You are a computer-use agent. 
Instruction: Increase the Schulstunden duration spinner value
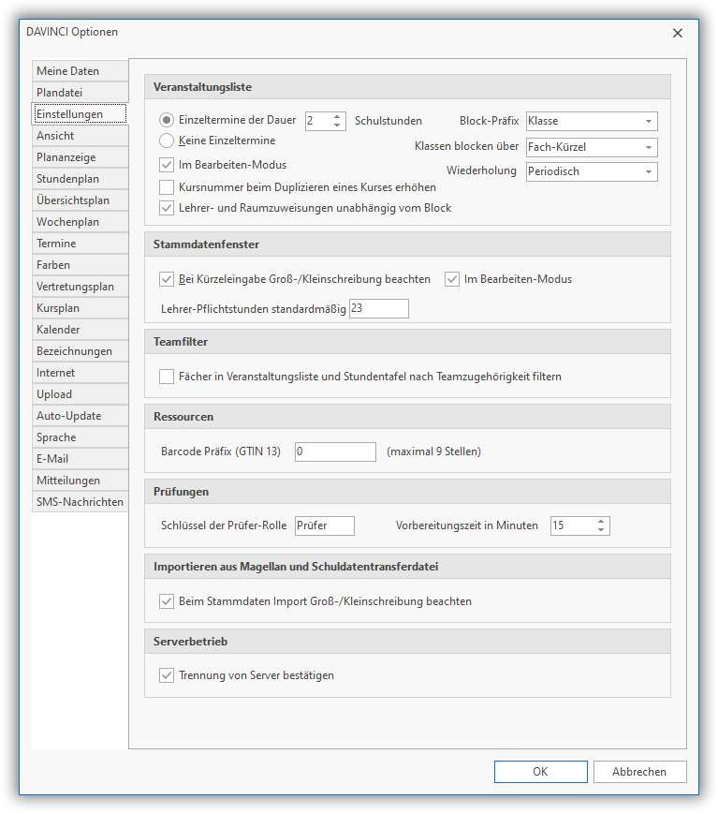(339, 116)
